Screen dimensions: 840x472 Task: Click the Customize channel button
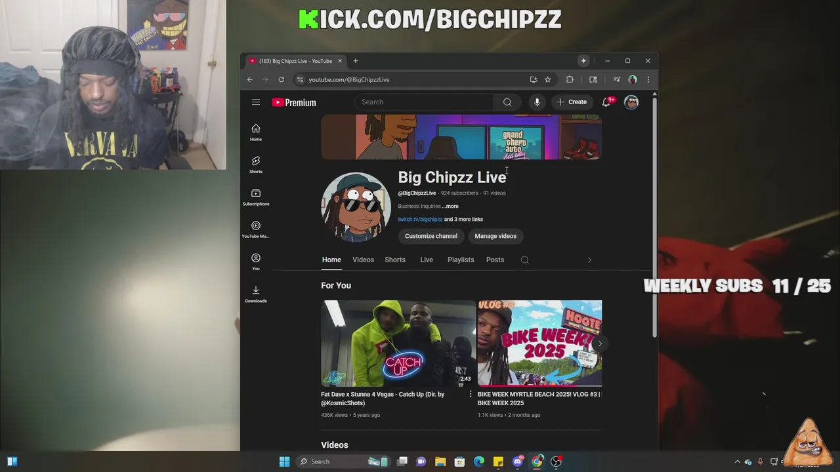[431, 236]
